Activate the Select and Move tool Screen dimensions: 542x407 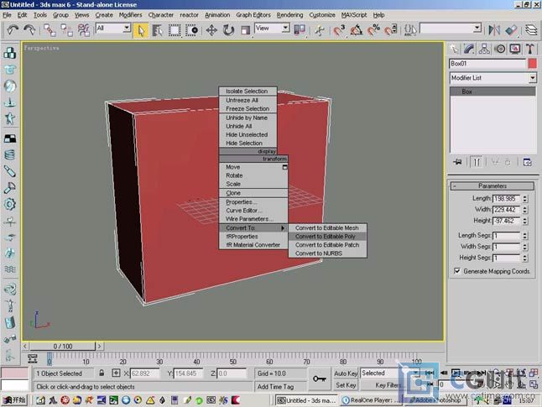tap(211, 30)
